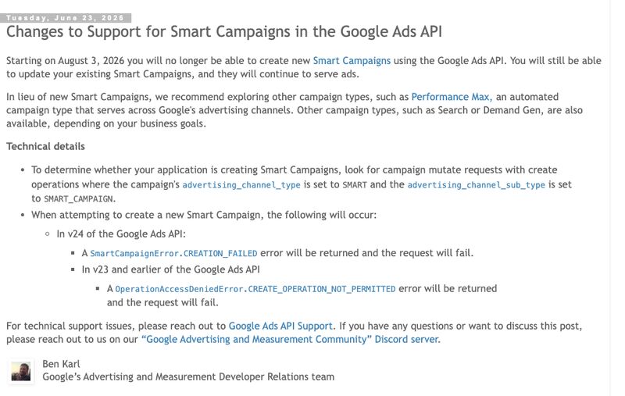
Task: Click the Technical details heading
Action: click(x=45, y=146)
